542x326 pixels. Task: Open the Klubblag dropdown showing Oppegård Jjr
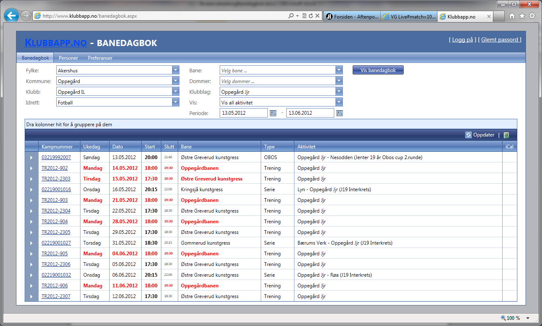[x=339, y=92]
